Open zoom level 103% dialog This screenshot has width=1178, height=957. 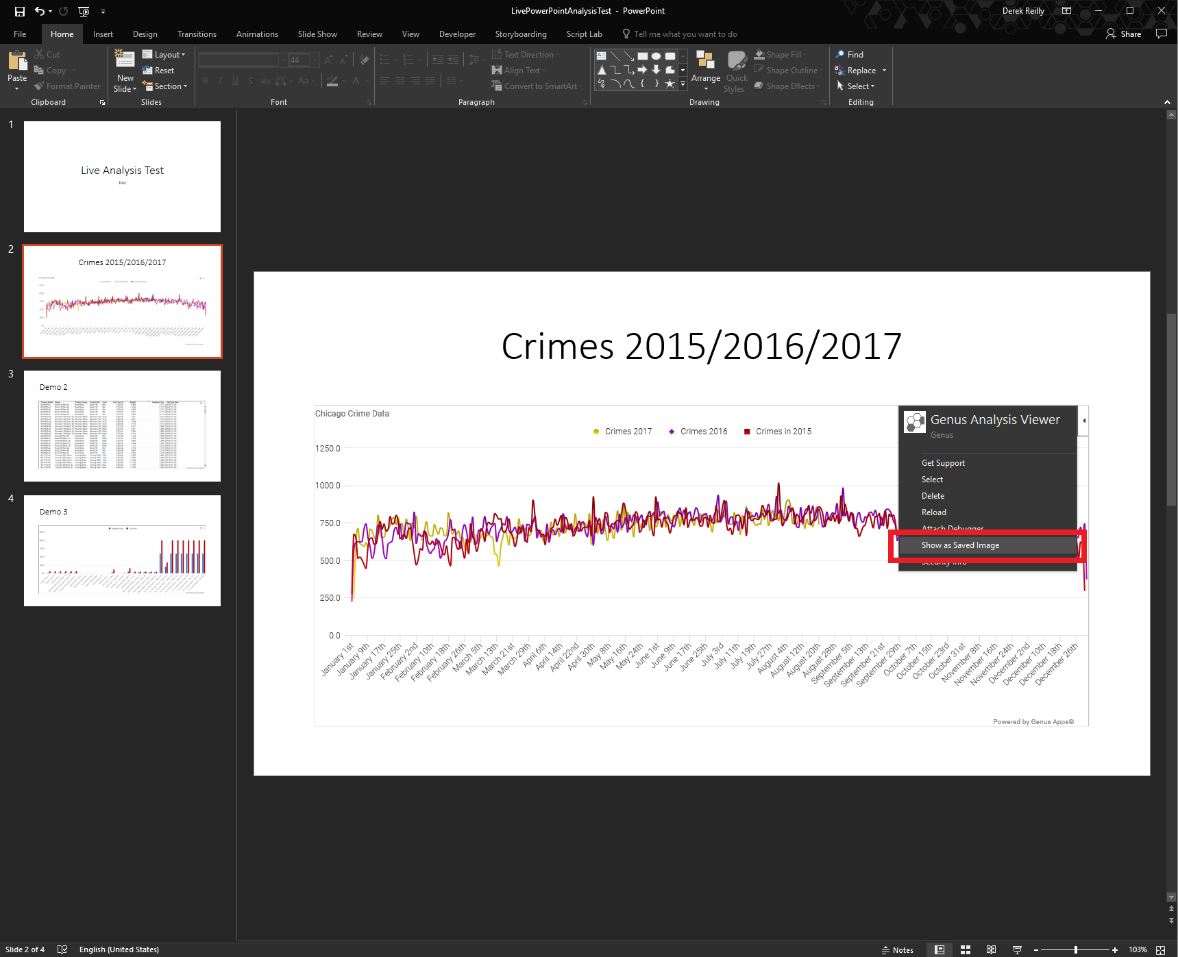1138,949
